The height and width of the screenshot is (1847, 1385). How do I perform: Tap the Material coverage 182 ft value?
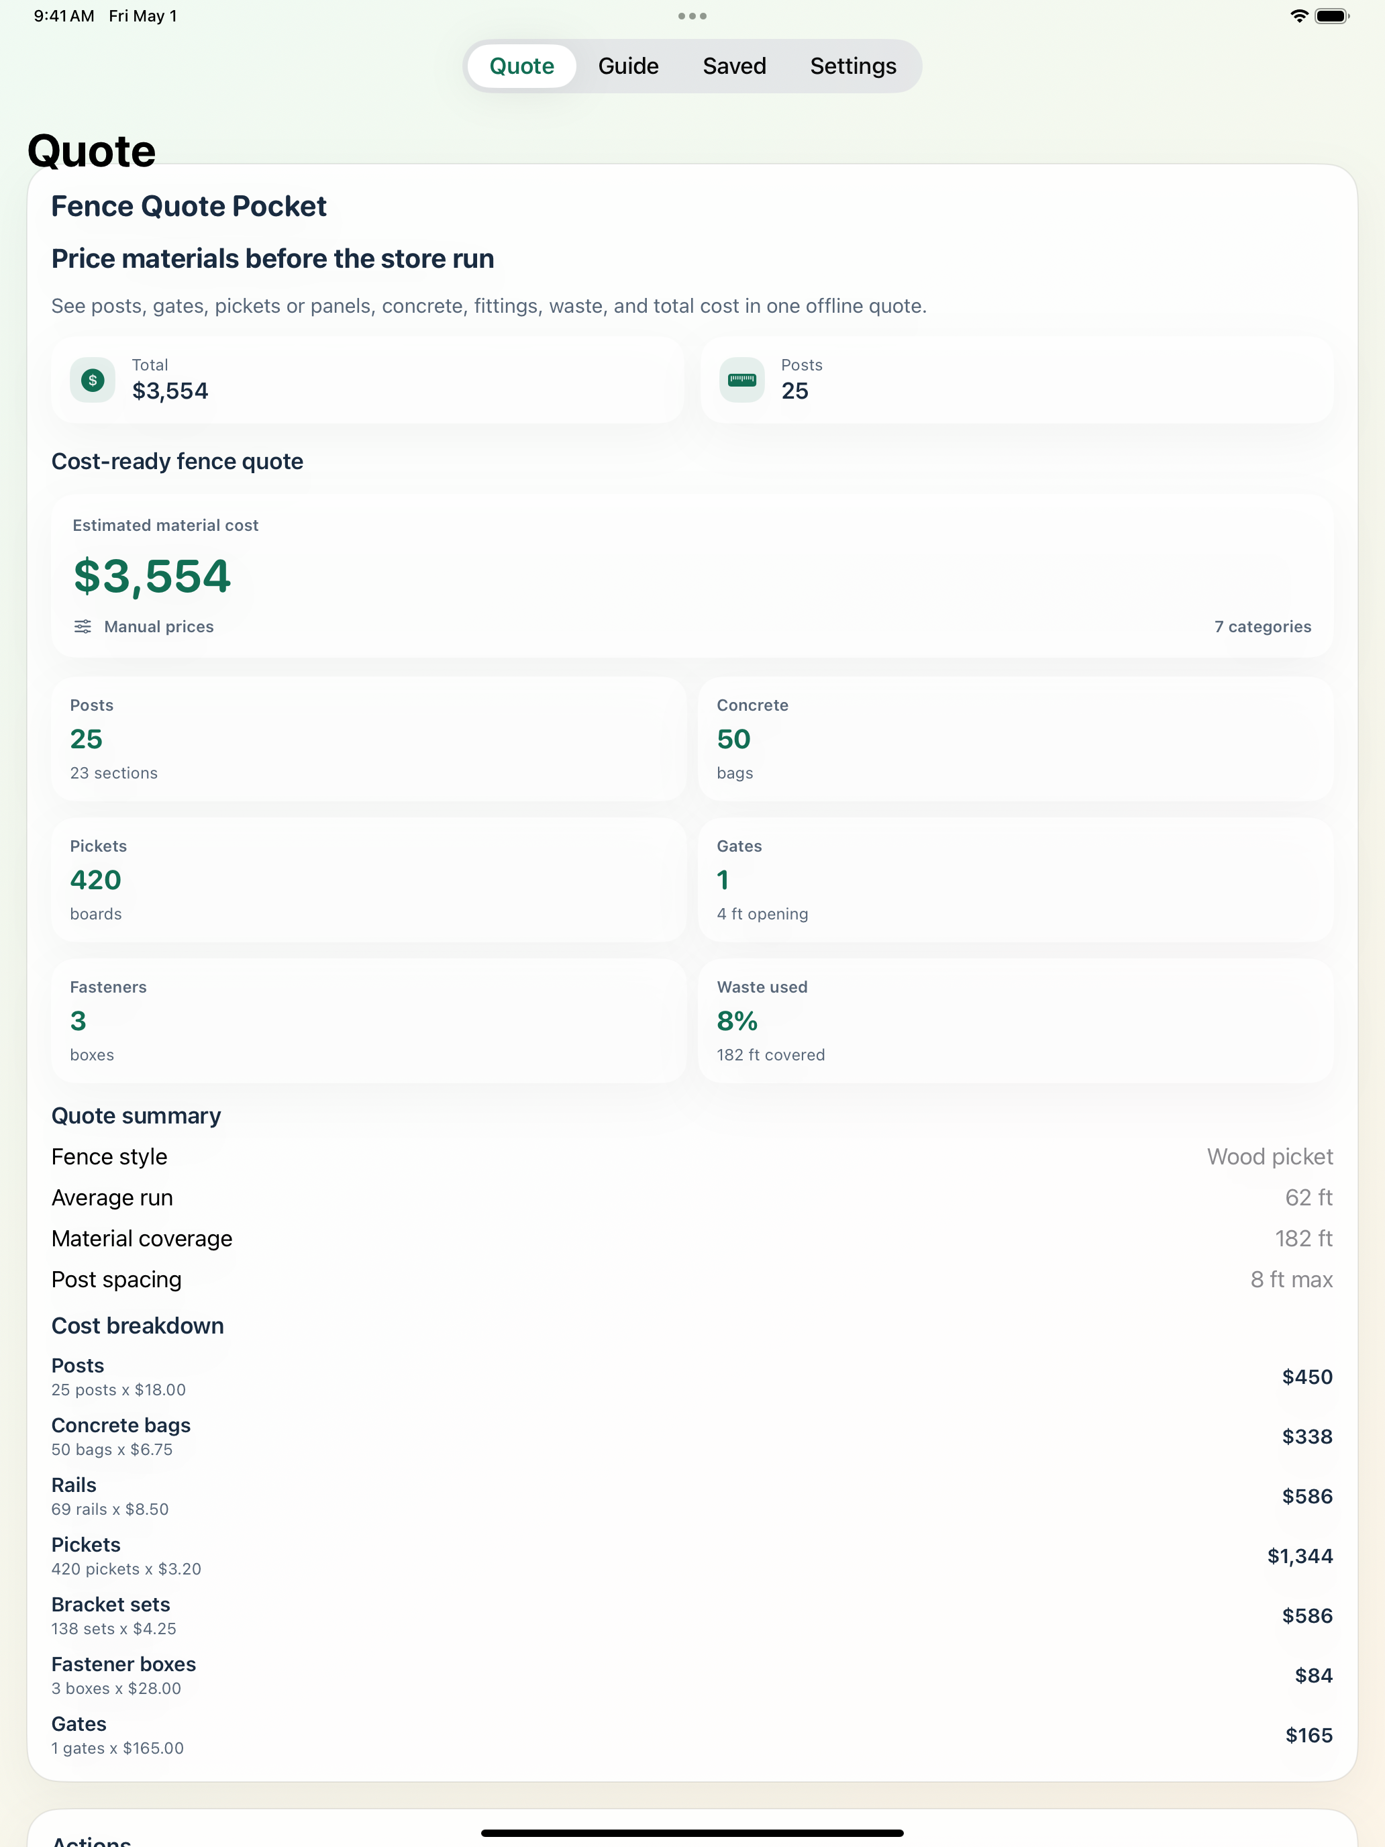coord(1303,1238)
